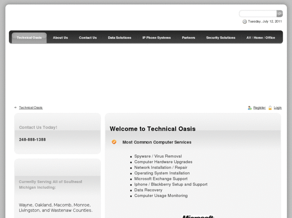Click the Register user icon

250,108
